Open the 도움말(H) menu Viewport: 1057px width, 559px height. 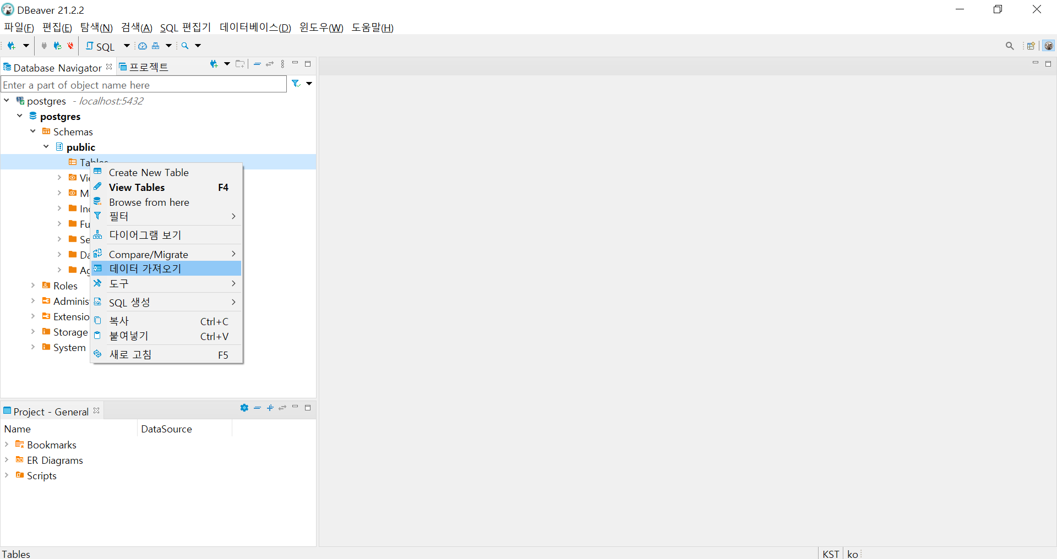point(373,28)
